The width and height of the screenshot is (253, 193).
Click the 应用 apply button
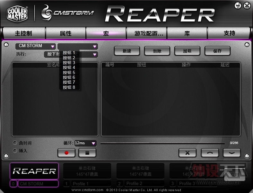tap(235, 175)
